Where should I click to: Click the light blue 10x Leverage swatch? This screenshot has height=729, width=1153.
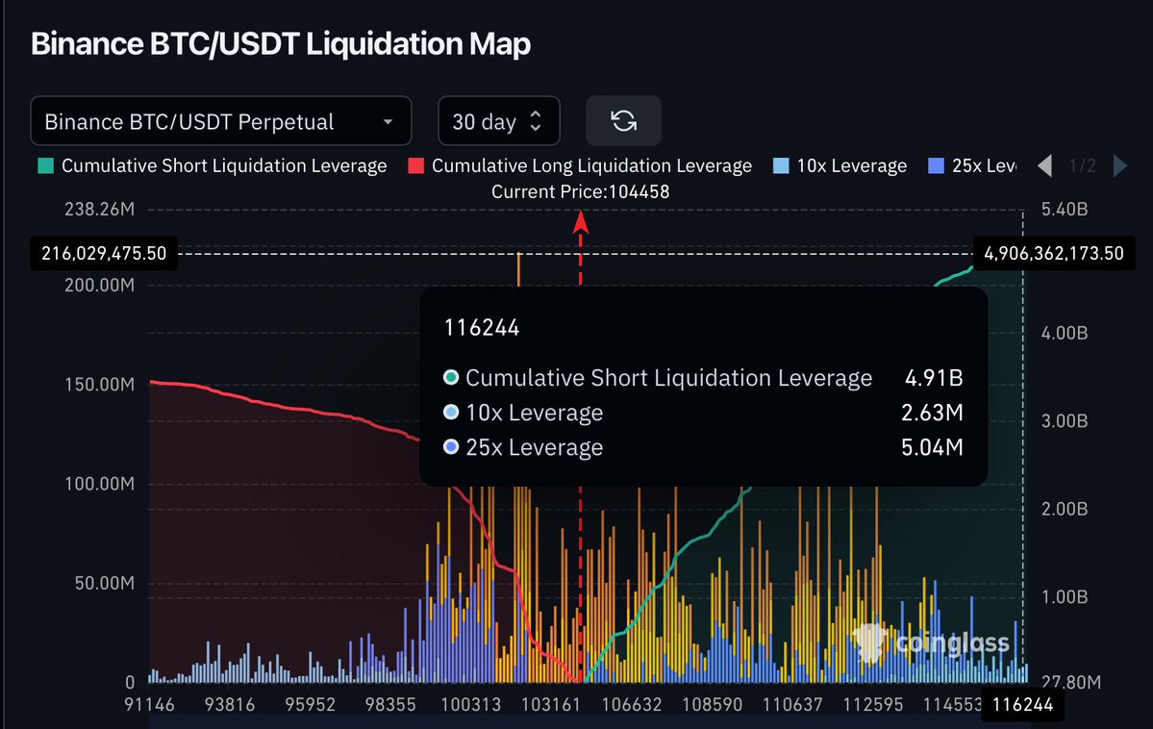tap(781, 165)
